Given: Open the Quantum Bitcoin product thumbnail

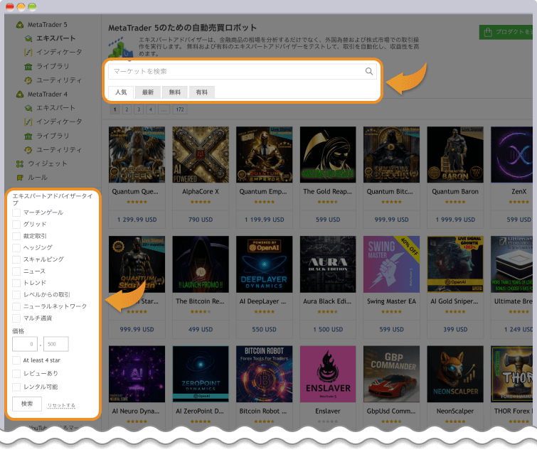Looking at the screenshot, I should click(x=391, y=155).
